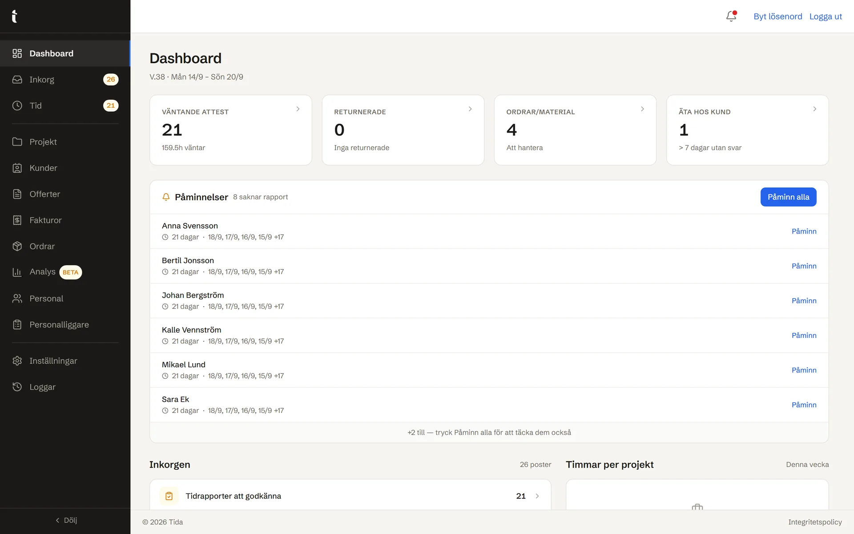
Task: Open Tid menu item
Action: point(65,105)
